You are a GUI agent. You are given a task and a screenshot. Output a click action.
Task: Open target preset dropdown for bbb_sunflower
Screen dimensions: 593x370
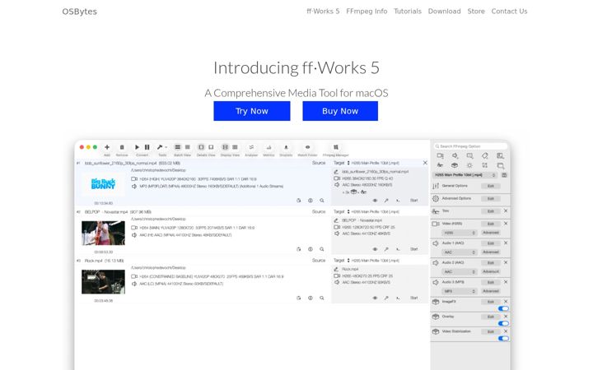[373, 163]
